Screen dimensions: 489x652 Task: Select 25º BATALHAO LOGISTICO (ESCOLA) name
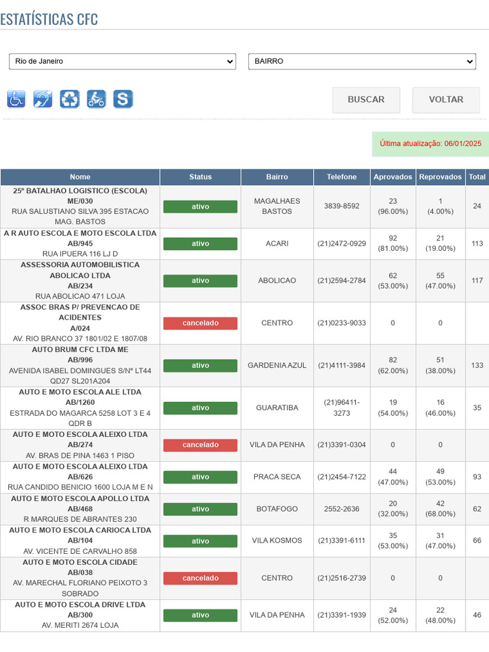point(80,191)
